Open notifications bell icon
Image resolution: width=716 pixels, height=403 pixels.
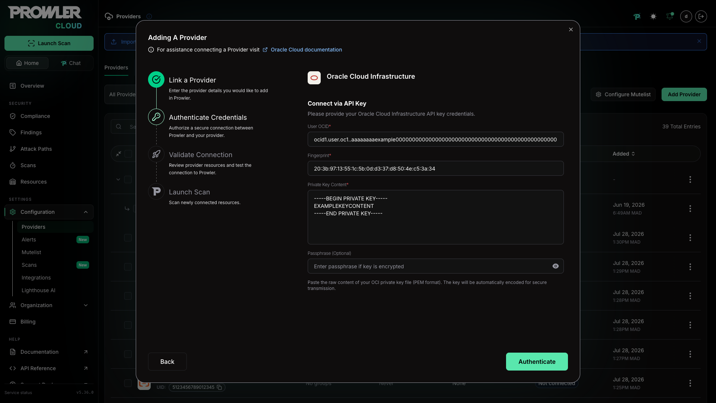pyautogui.click(x=670, y=16)
